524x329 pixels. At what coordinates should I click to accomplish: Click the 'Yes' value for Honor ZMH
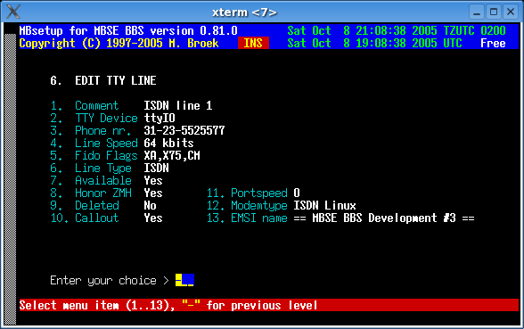coord(153,193)
